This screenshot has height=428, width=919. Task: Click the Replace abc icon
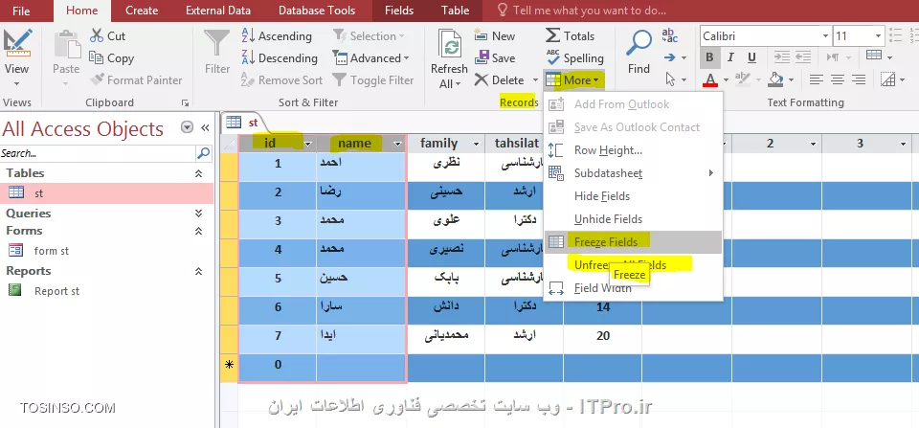coord(670,35)
